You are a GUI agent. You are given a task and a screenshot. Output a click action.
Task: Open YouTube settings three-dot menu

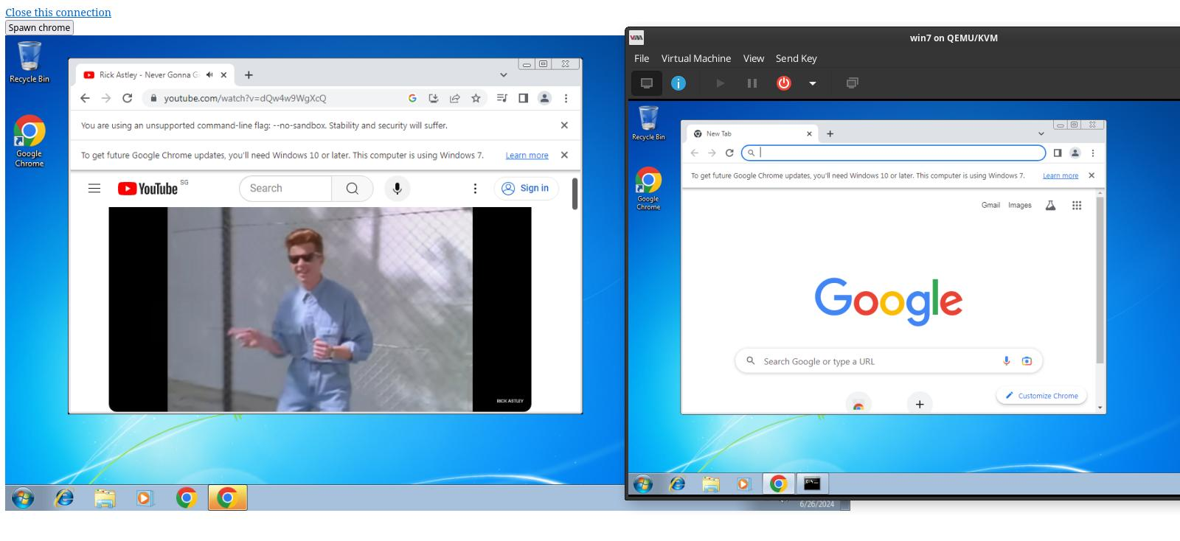[475, 189]
